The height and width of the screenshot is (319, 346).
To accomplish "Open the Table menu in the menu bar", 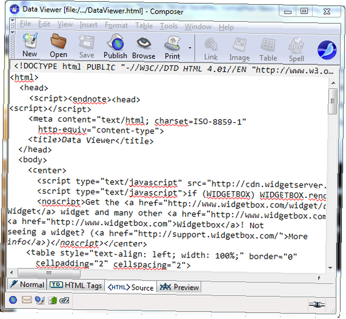I will [144, 26].
